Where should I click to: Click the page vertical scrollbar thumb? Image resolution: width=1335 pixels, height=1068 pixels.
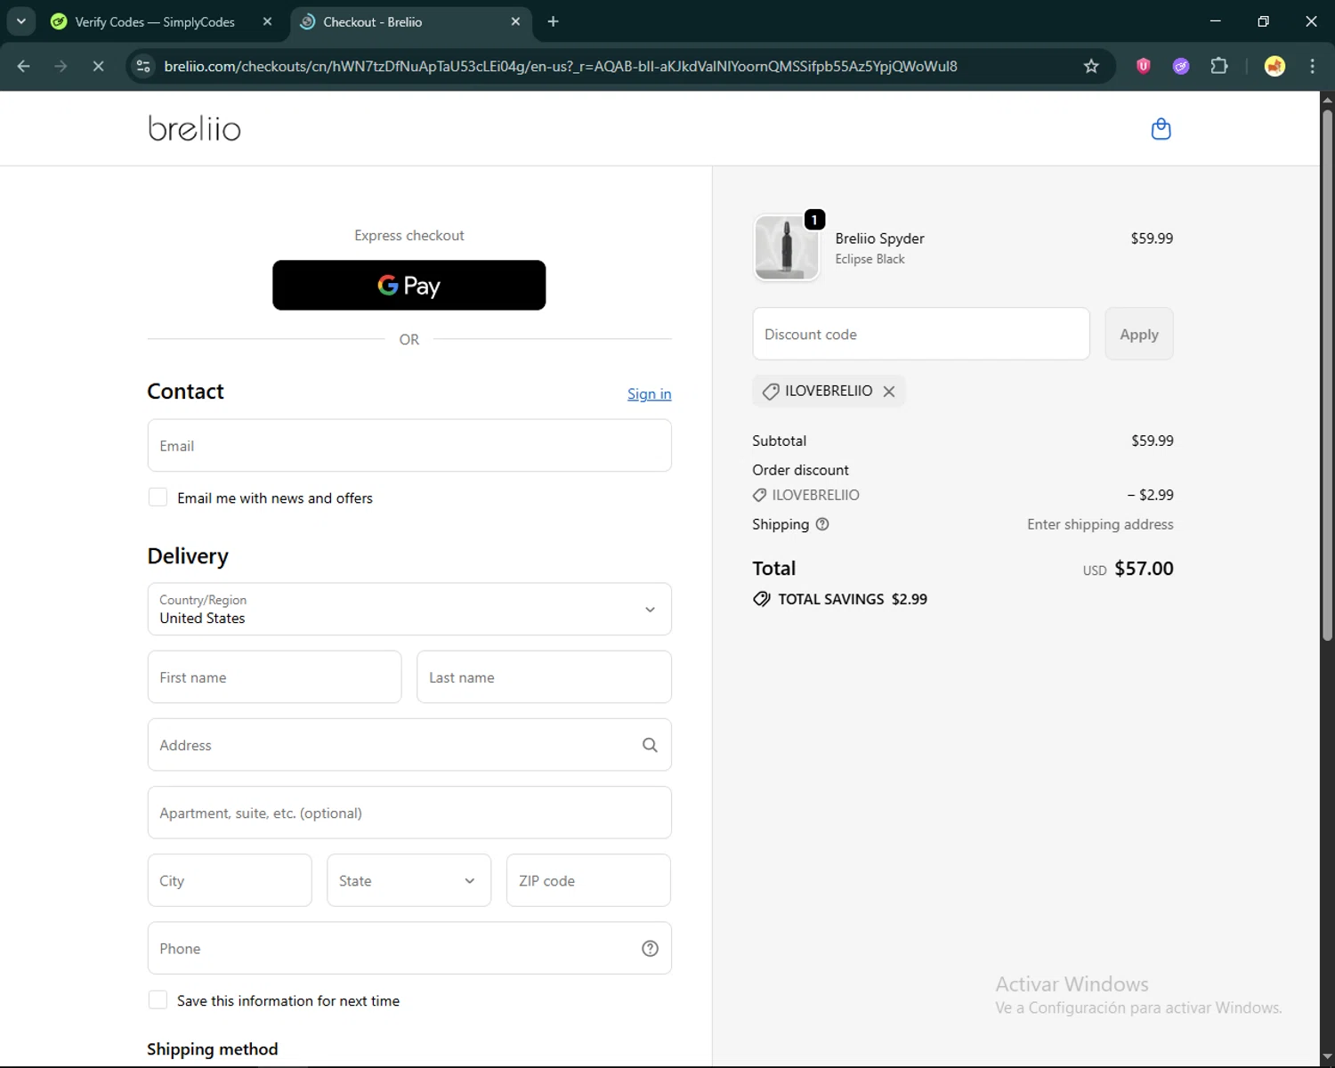click(x=1327, y=374)
